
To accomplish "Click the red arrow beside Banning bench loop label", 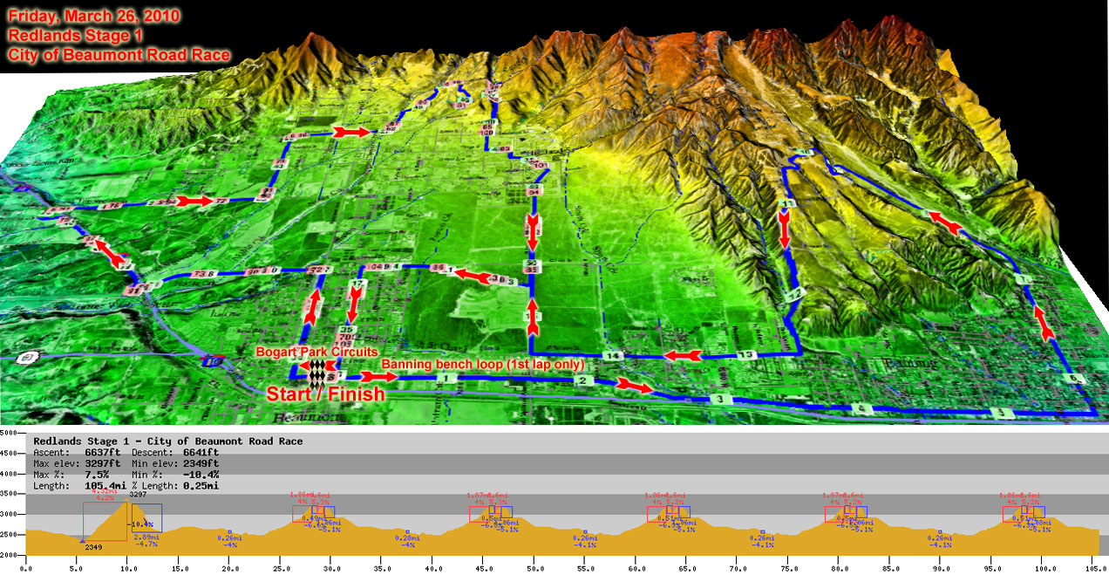I will [x=378, y=377].
